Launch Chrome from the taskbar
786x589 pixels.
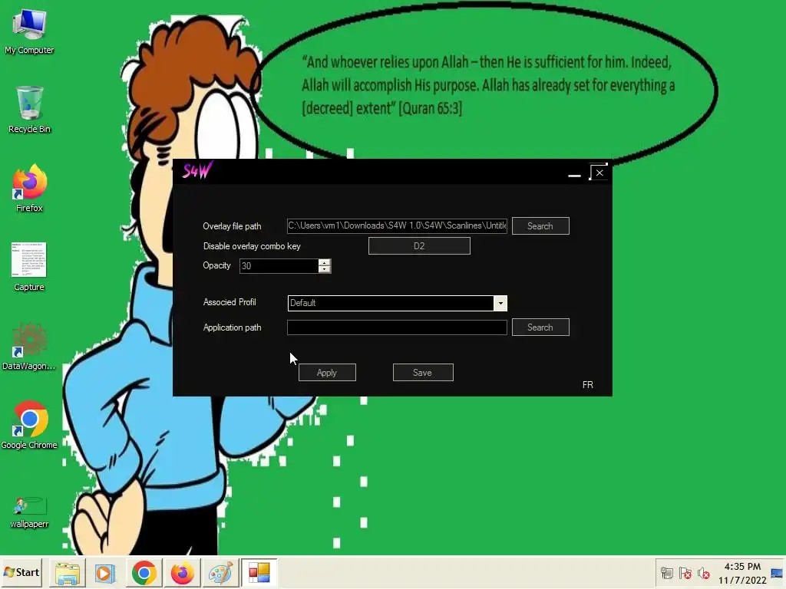pyautogui.click(x=144, y=573)
